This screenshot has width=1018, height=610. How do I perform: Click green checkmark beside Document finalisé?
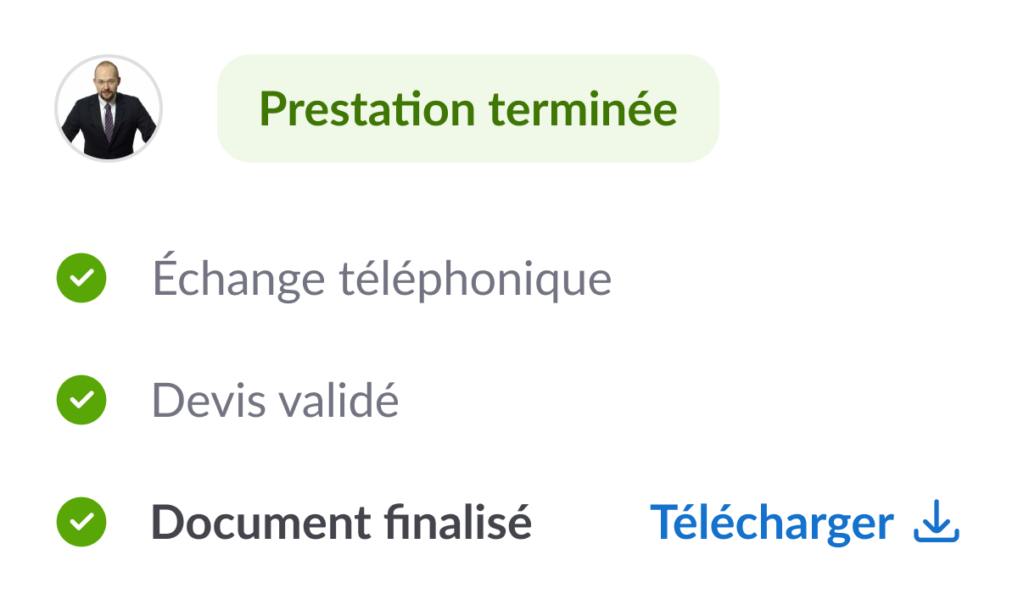click(81, 522)
